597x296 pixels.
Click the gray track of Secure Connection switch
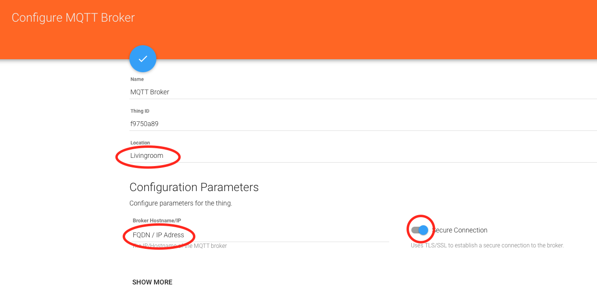pos(414,230)
